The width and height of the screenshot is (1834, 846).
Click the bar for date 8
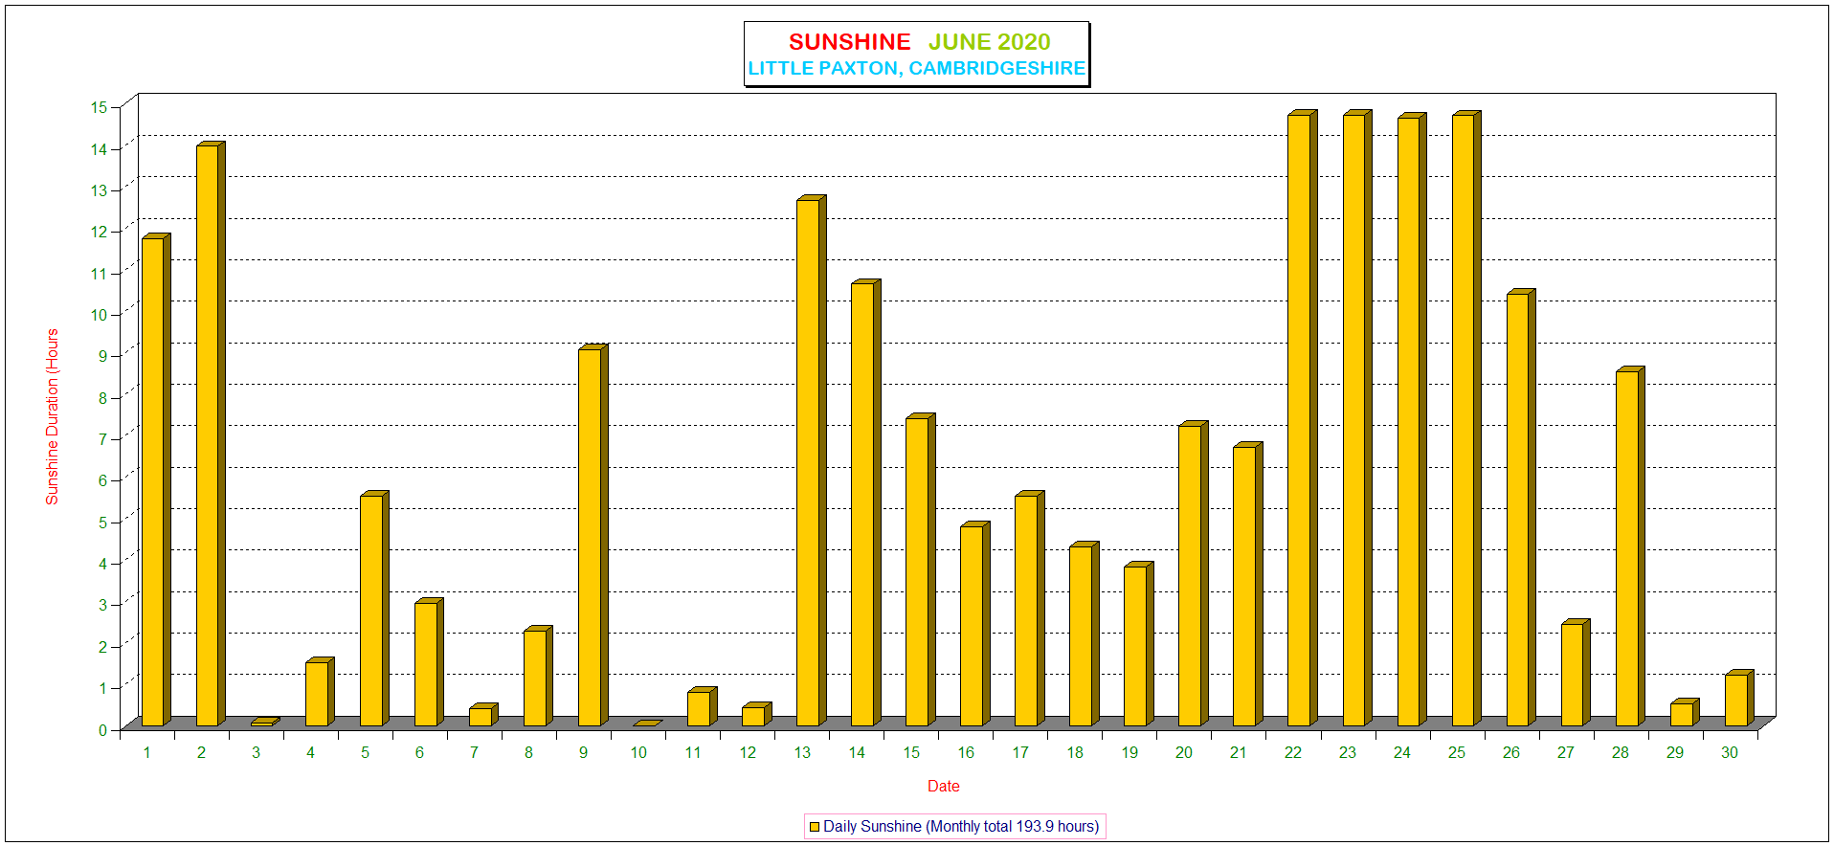coord(538,676)
